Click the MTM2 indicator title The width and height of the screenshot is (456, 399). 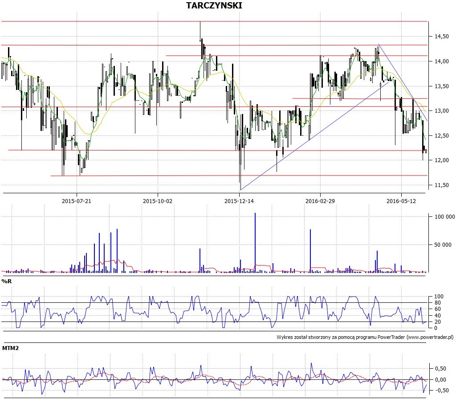(11, 348)
